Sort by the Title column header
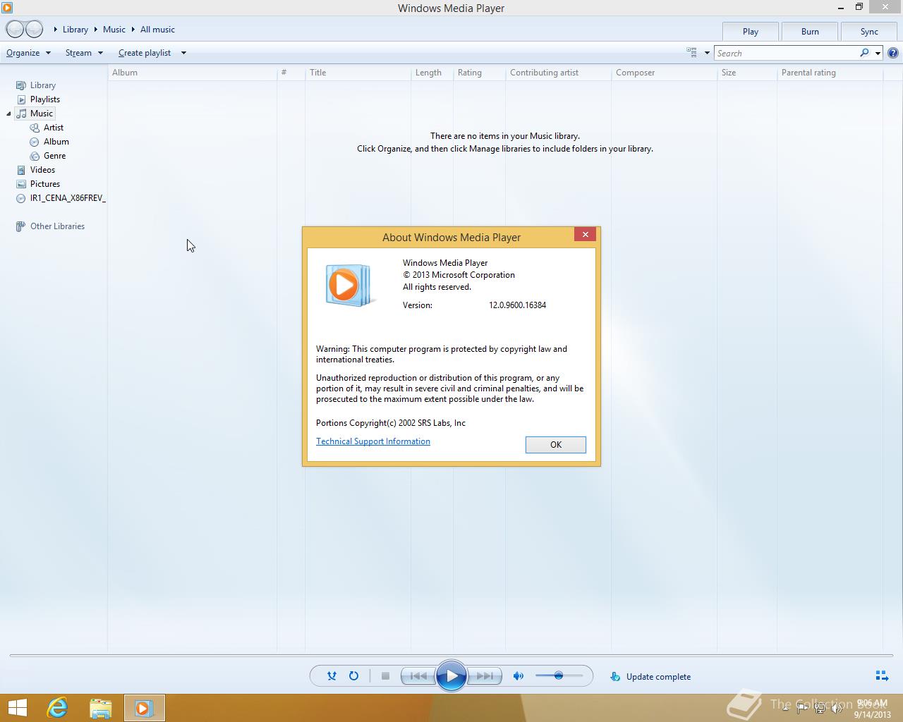Screen dimensions: 903x722 pos(358,73)
